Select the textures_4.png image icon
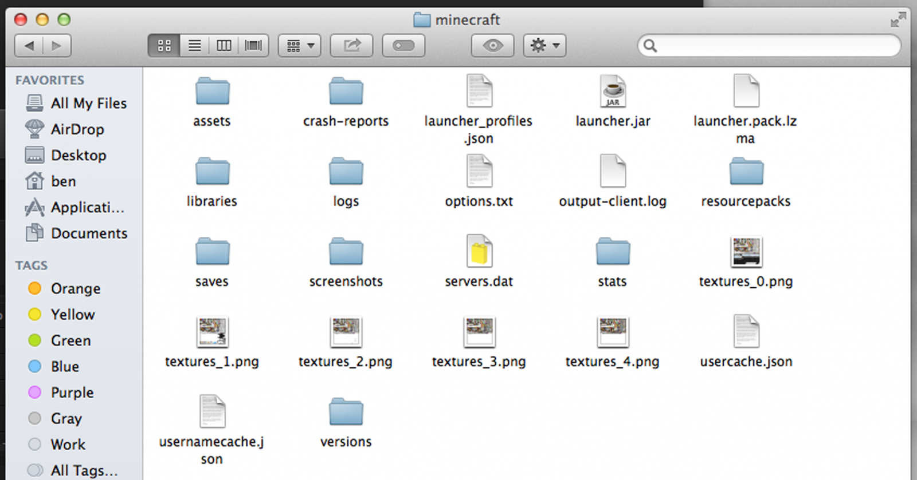Screen dimensions: 917x480 point(613,332)
